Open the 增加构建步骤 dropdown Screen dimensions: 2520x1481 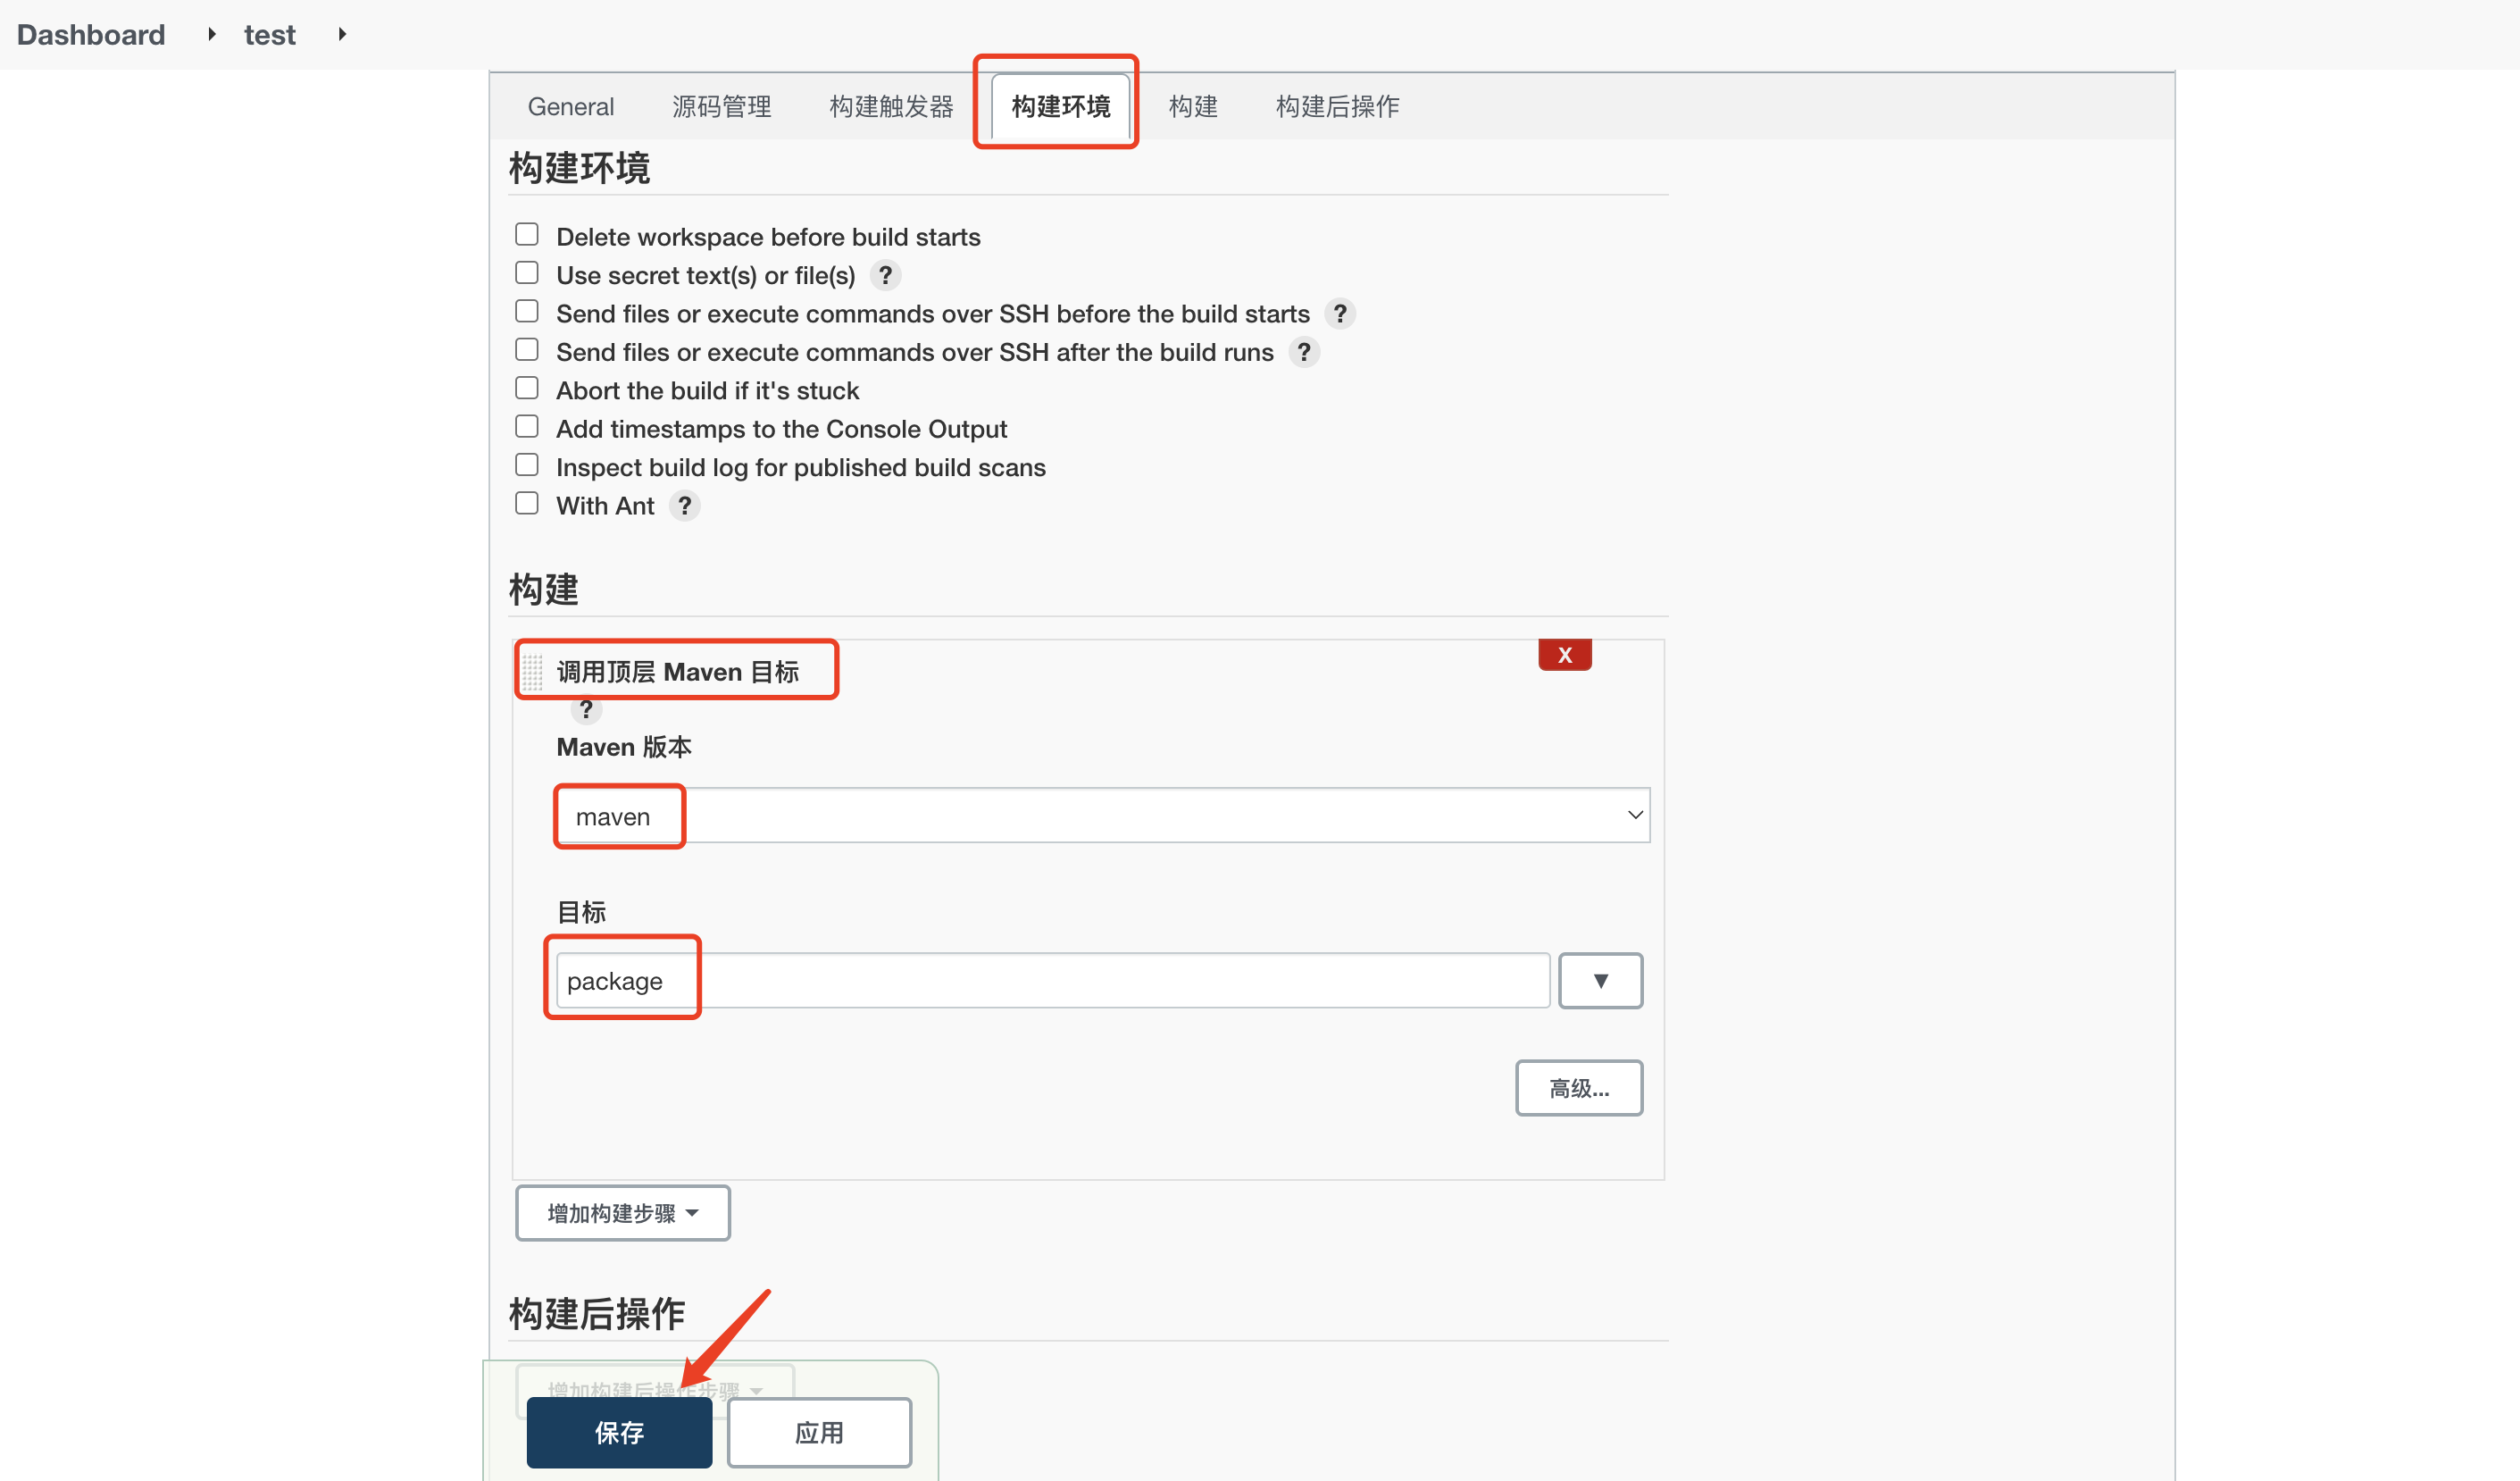(623, 1213)
